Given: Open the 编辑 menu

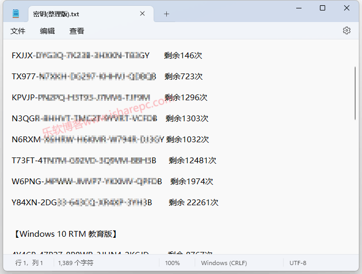Looking at the screenshot, I should click(47, 31).
